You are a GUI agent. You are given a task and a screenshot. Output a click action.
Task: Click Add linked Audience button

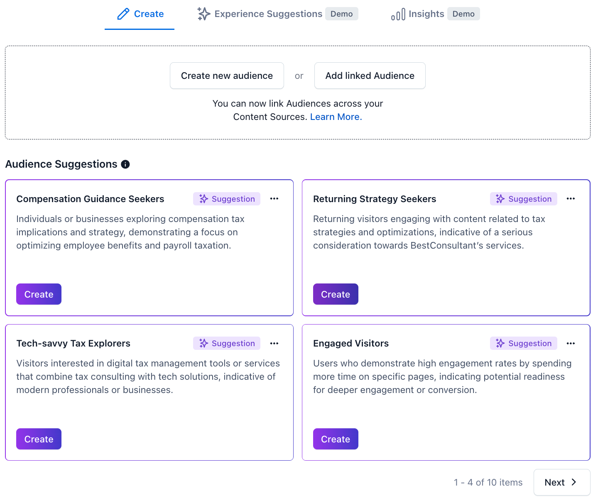(370, 76)
